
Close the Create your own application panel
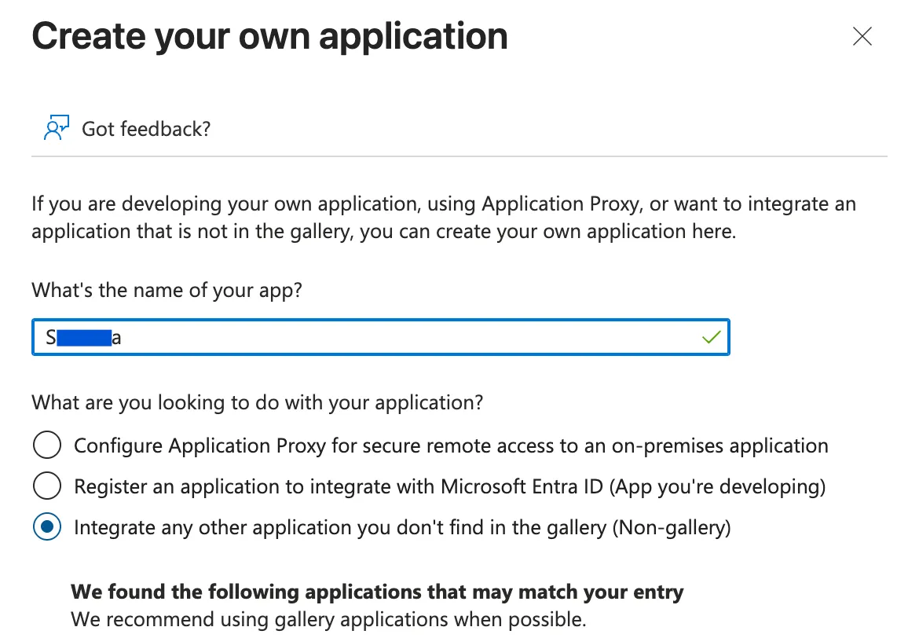point(862,36)
